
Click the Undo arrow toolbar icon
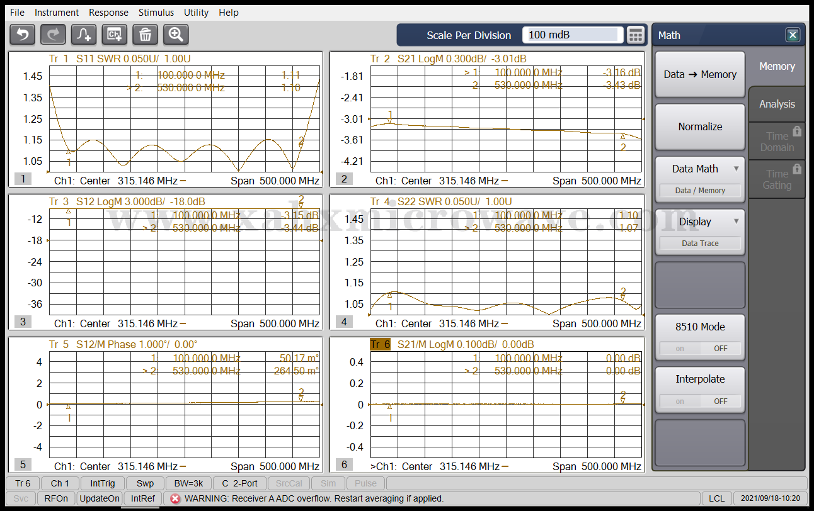click(x=22, y=35)
